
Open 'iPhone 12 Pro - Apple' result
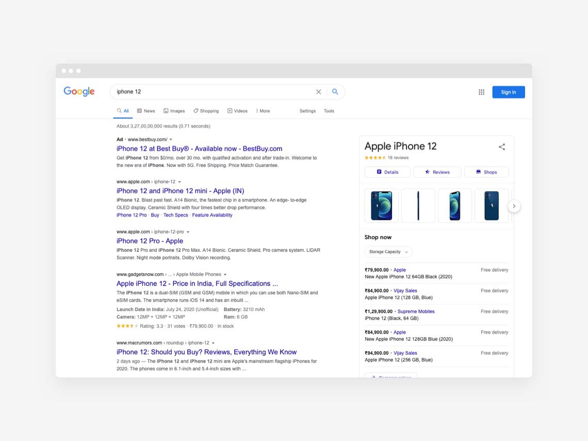(x=150, y=241)
